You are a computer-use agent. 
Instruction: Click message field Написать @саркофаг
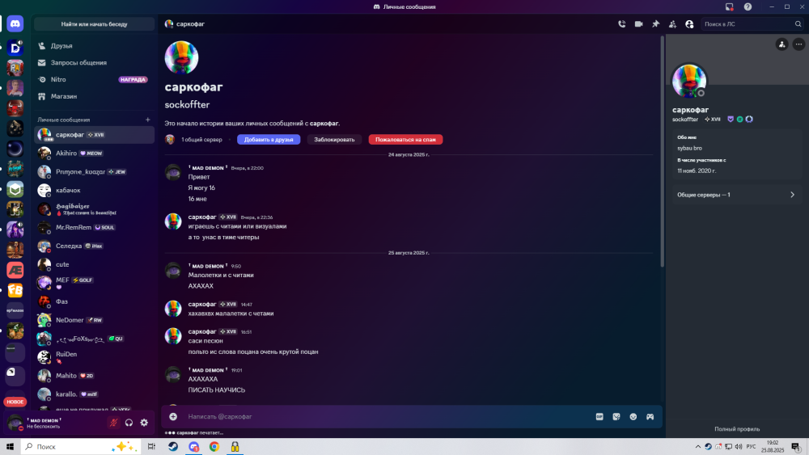(387, 416)
